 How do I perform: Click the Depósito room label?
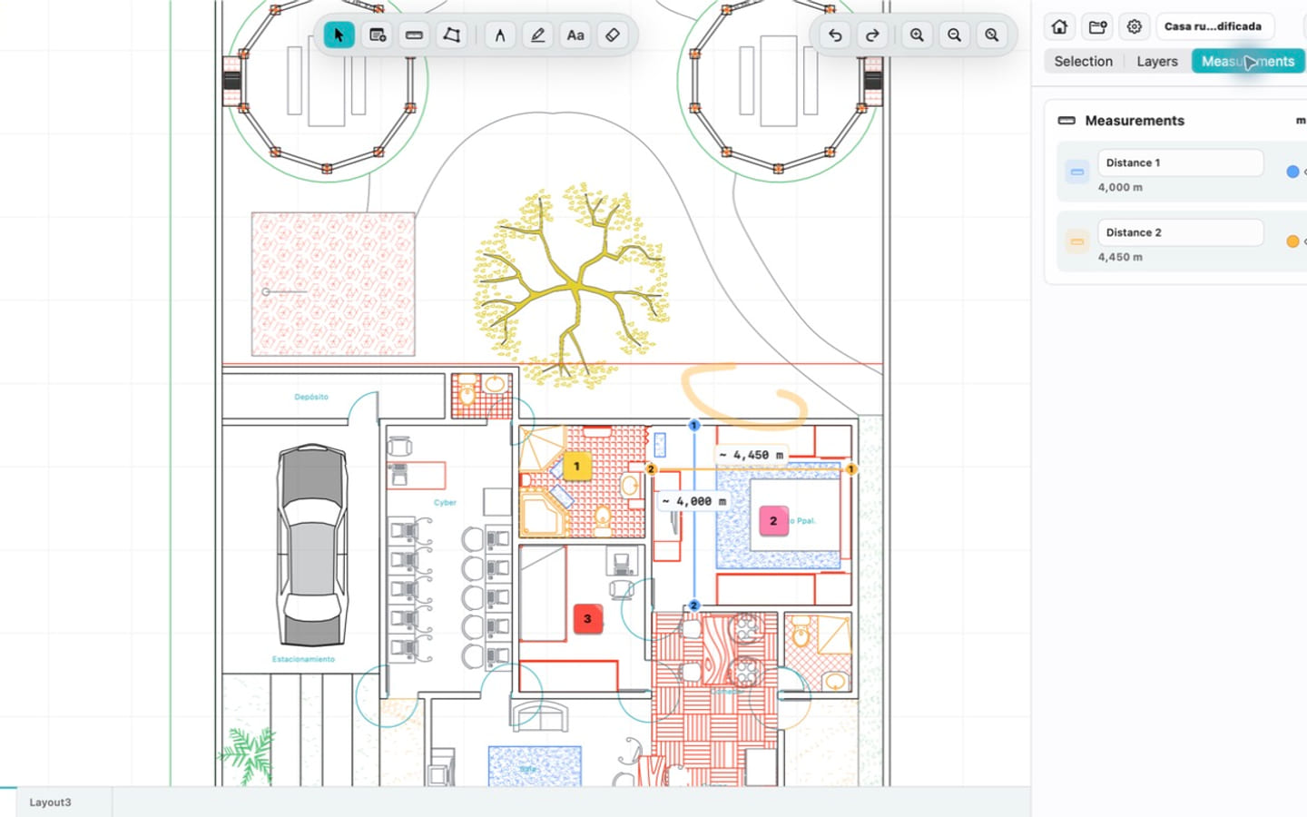tap(311, 397)
